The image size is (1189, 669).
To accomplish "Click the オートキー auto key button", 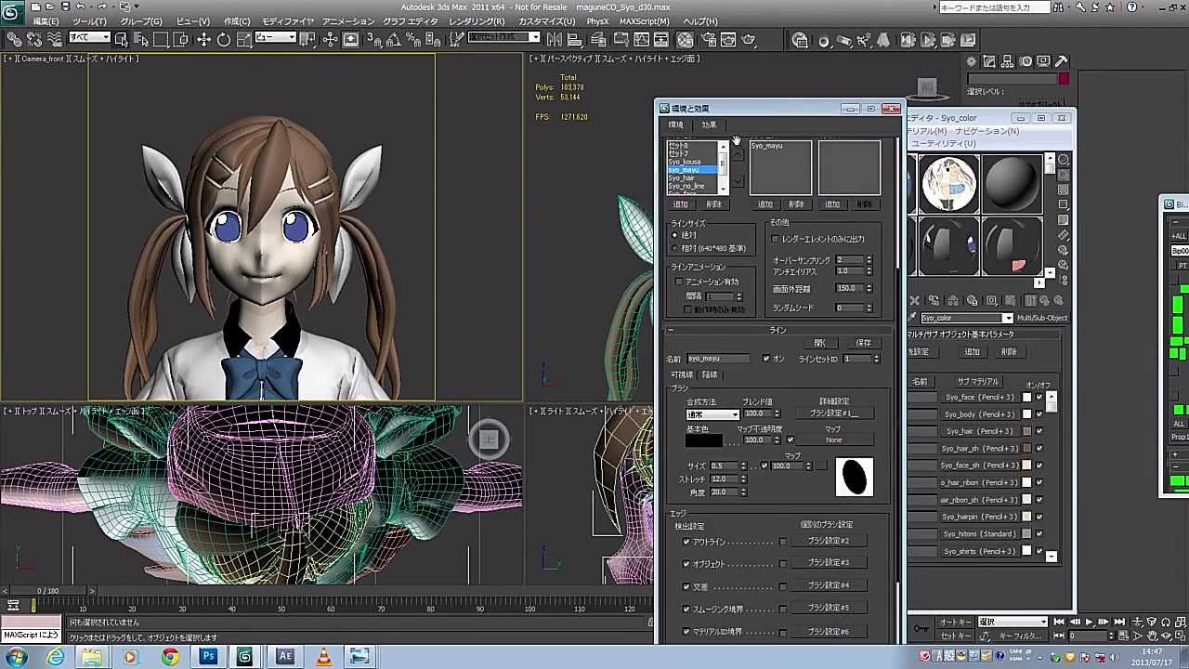I will [x=956, y=622].
